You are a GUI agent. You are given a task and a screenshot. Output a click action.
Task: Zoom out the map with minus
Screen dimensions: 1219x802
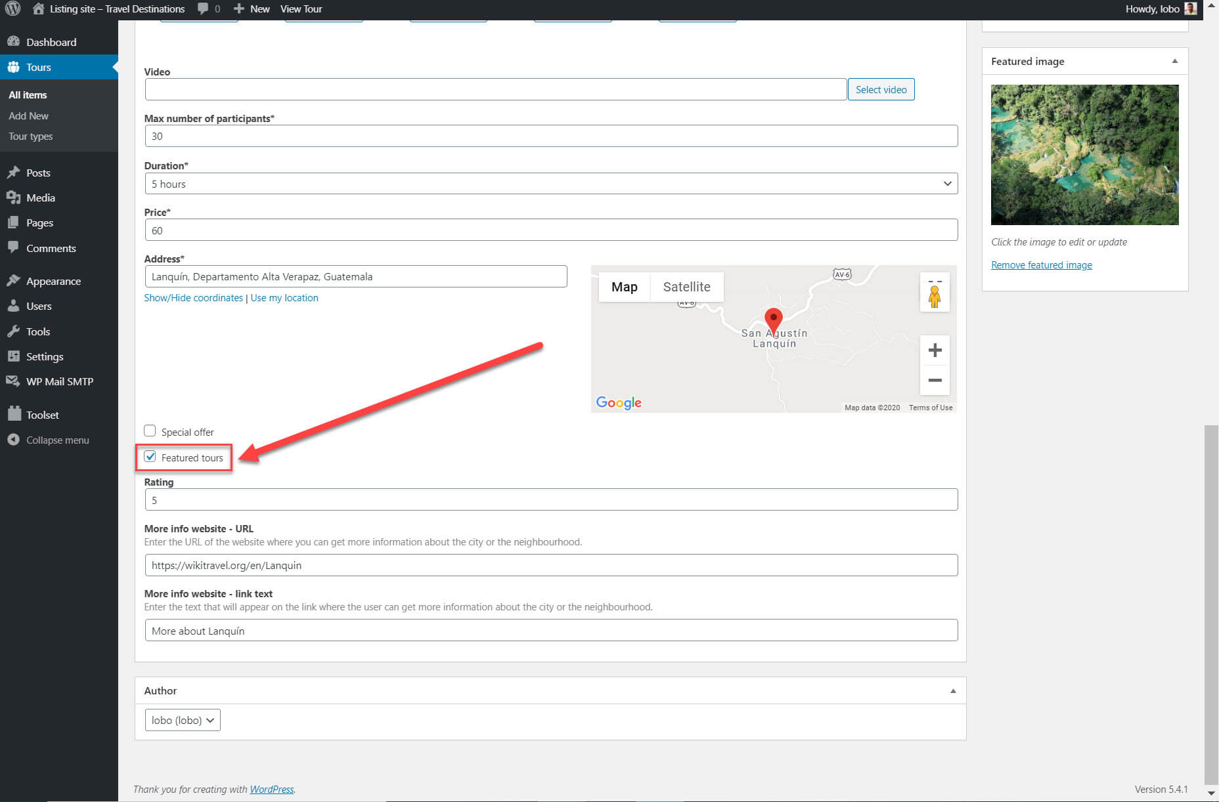(x=935, y=380)
